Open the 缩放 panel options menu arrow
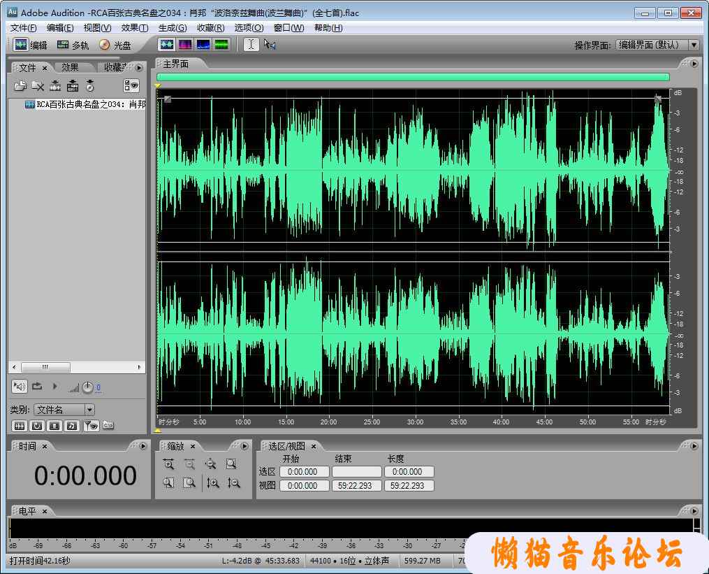Viewport: 709px width, 574px height. click(x=244, y=446)
